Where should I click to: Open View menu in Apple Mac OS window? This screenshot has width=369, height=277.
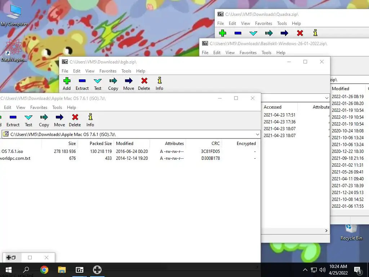[21, 107]
